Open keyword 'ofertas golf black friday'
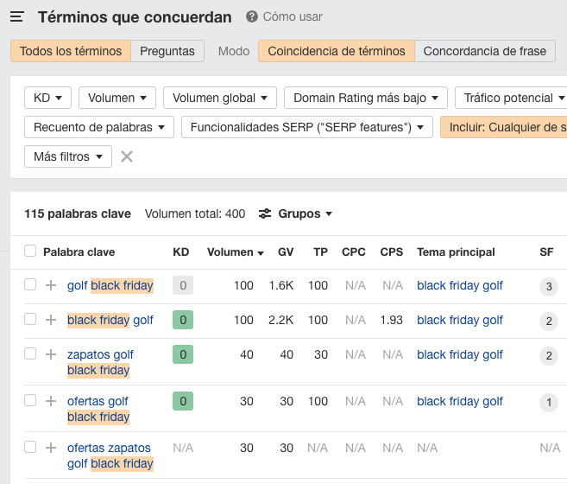Screen dimensions: 567x484 click(x=98, y=409)
